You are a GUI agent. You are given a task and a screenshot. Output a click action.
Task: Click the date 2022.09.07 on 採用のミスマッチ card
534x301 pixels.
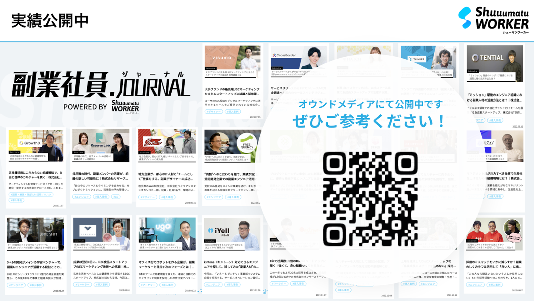(517, 291)
